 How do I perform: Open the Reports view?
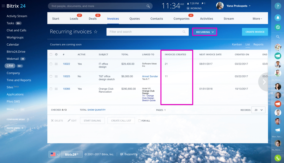click(x=258, y=45)
